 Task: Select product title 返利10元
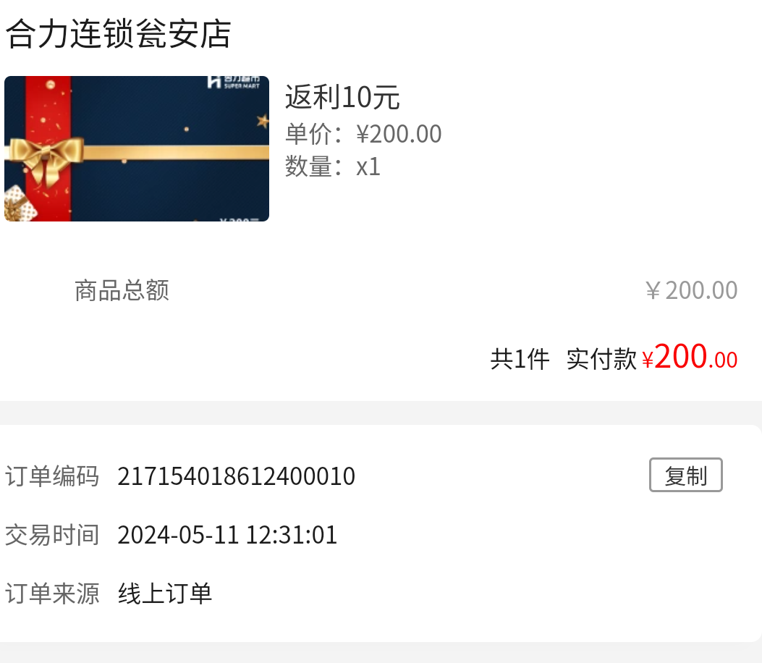(x=342, y=97)
